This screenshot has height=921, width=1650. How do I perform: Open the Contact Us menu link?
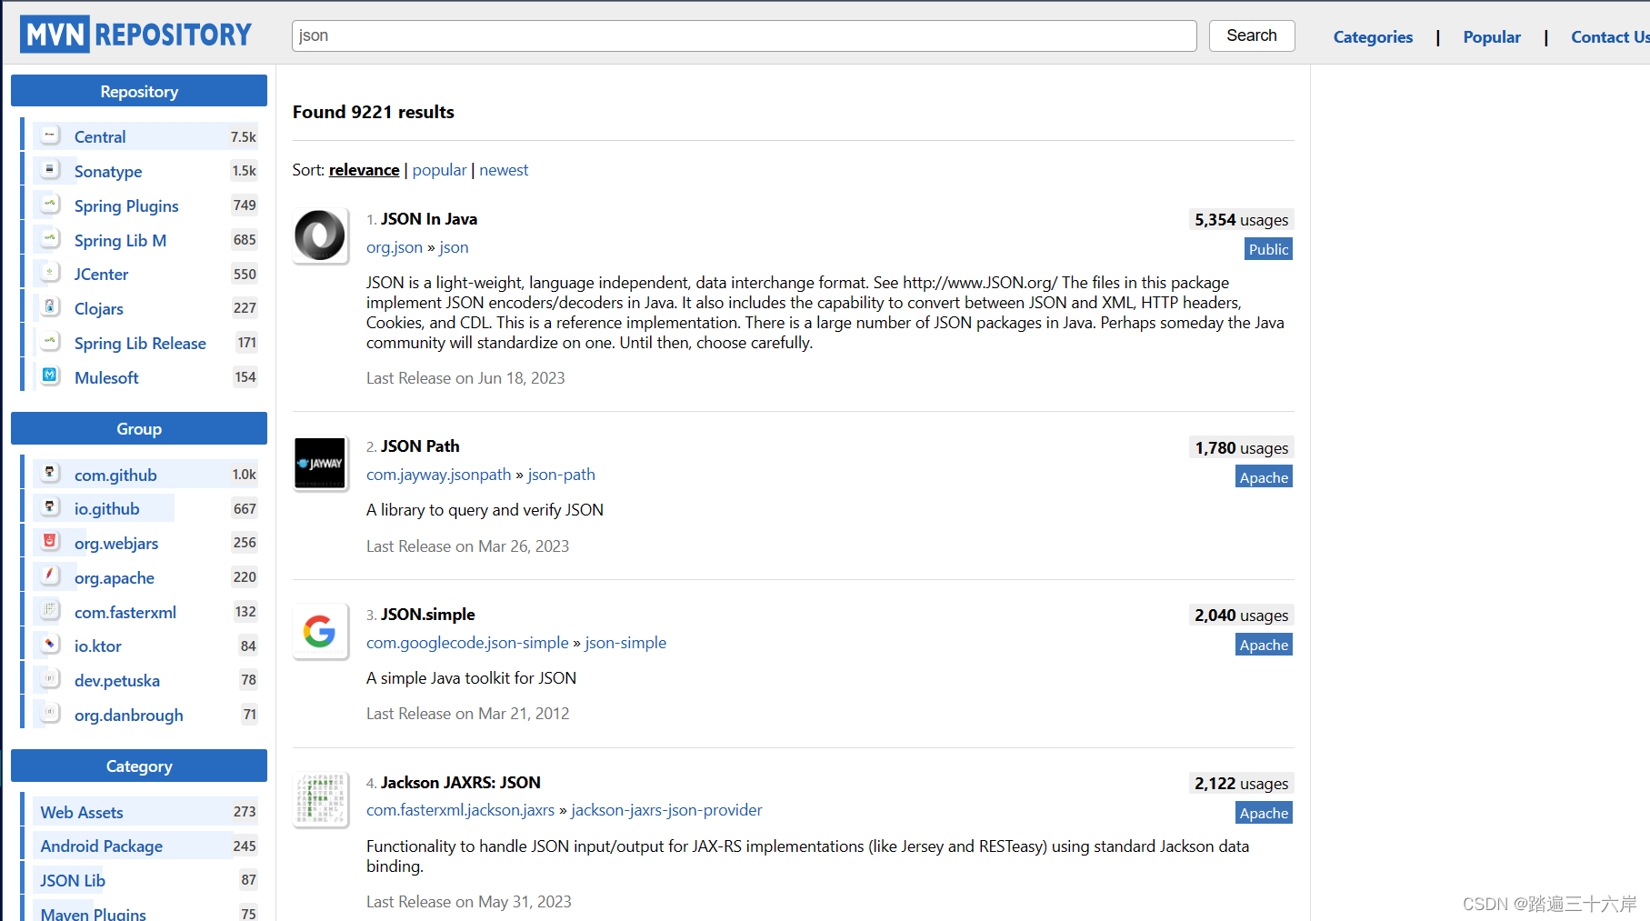[1609, 37]
